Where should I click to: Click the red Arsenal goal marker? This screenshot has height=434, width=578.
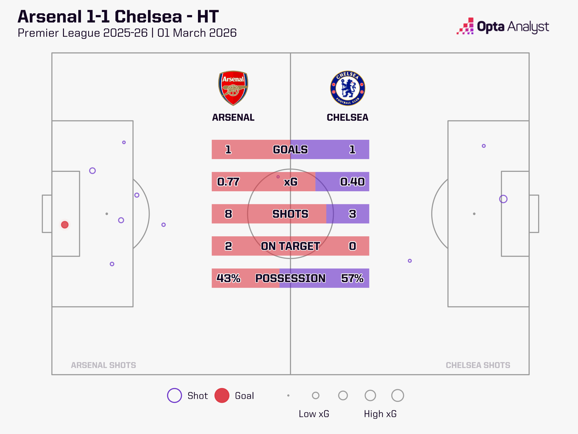[x=65, y=225]
